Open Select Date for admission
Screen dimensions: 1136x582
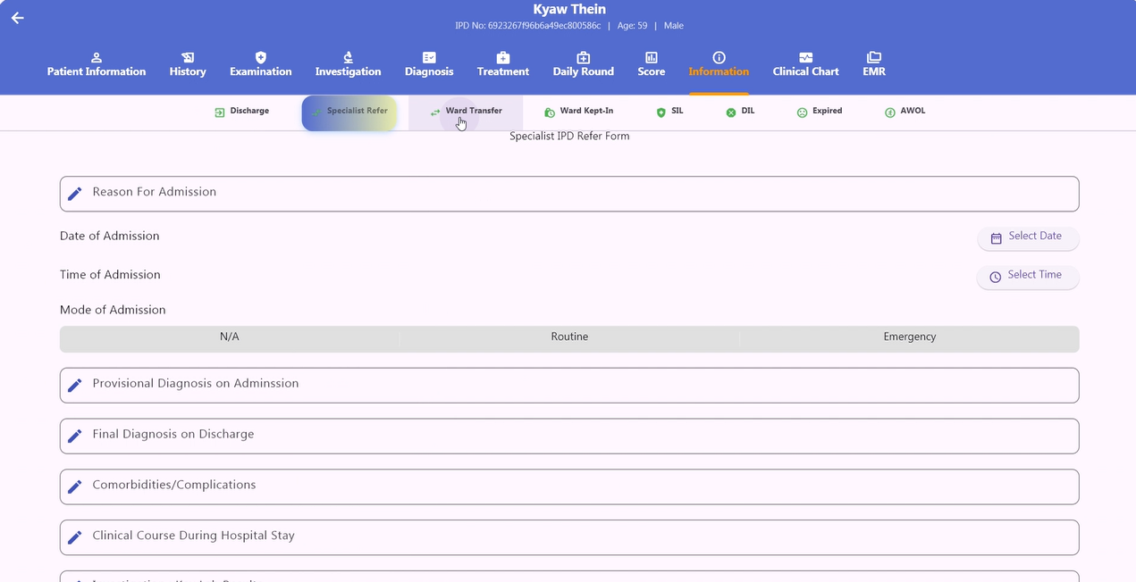coord(1028,238)
